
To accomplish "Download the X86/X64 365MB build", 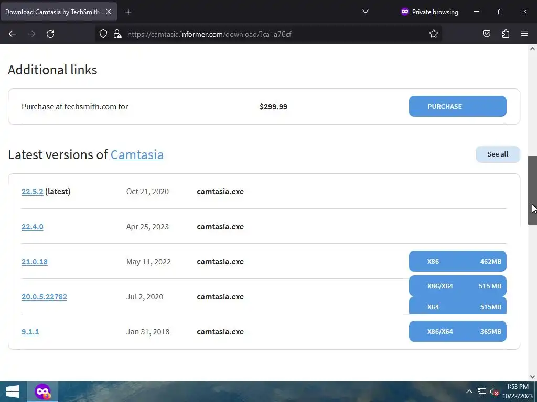I will (x=457, y=331).
